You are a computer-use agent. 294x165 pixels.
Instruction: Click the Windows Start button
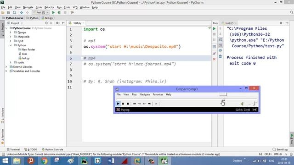pos(5,161)
